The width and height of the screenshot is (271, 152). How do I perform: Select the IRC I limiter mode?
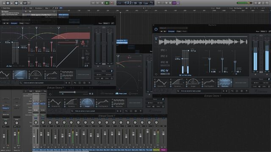point(163,50)
